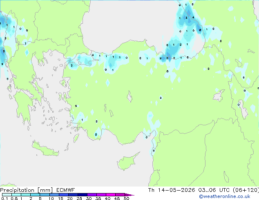
Task: Click the legend value '0.1'
Action: point(4,198)
